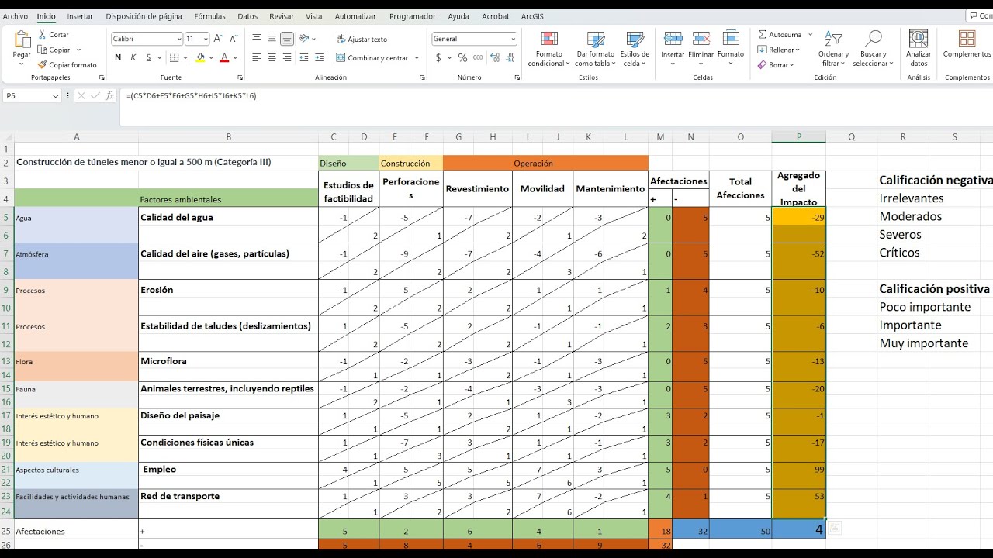Click the Estilos de celda icon
This screenshot has height=558, width=993.
click(635, 39)
